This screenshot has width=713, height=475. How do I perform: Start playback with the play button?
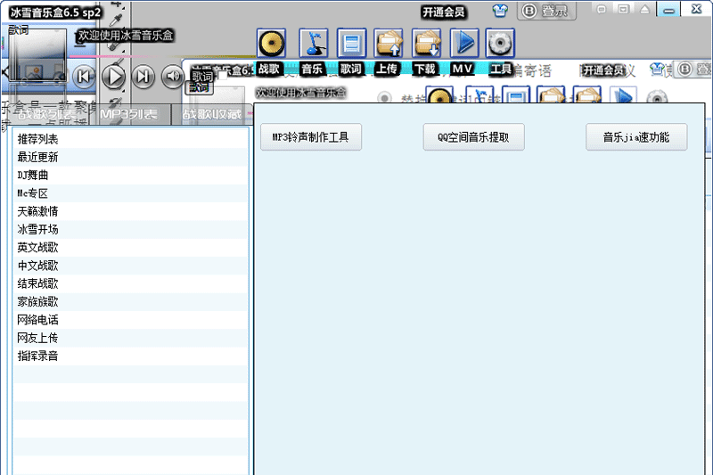click(x=113, y=77)
